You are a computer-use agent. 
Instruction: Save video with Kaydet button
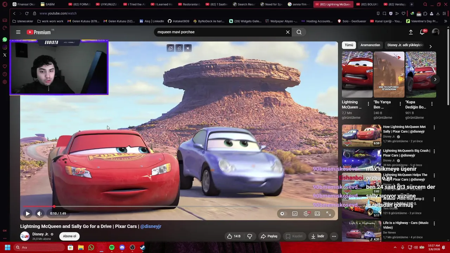(x=294, y=236)
